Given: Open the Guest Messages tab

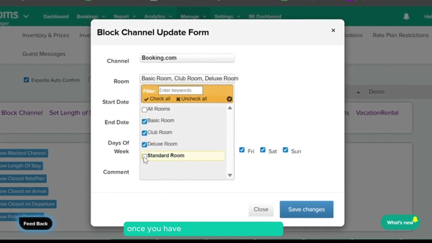Looking at the screenshot, I should [x=44, y=54].
